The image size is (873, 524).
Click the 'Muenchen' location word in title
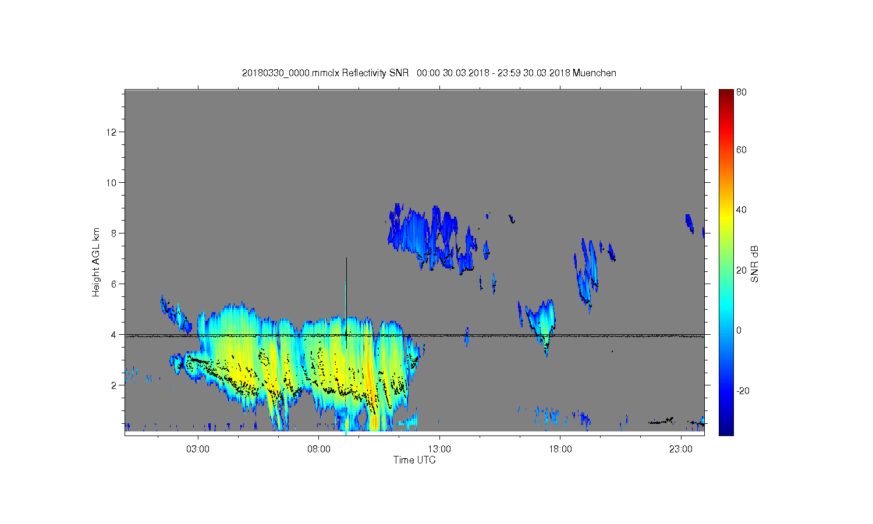594,73
